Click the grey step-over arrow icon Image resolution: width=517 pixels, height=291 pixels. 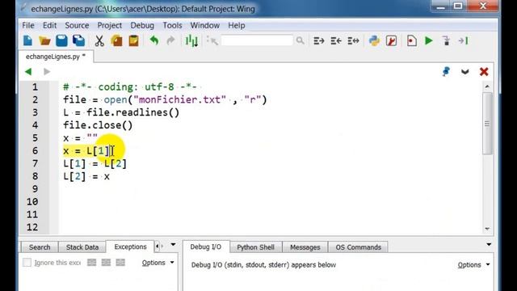click(x=463, y=41)
